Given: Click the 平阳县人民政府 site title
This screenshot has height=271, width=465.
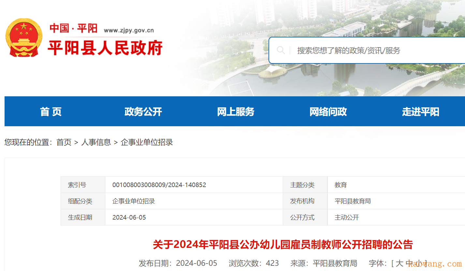Looking at the screenshot, I should coord(105,48).
